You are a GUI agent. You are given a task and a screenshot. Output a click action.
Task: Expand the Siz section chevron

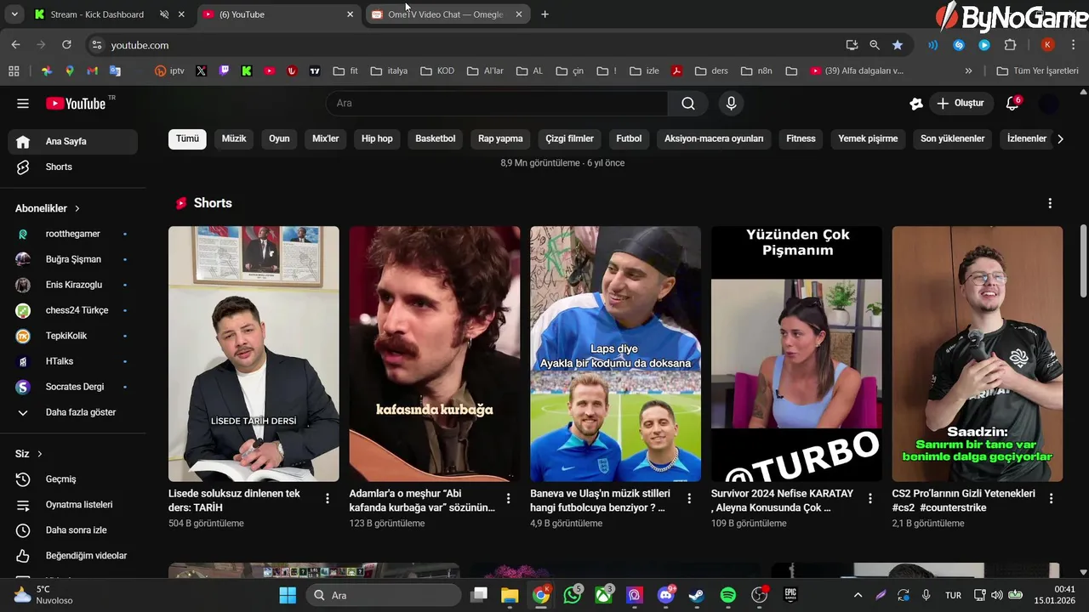(x=39, y=454)
